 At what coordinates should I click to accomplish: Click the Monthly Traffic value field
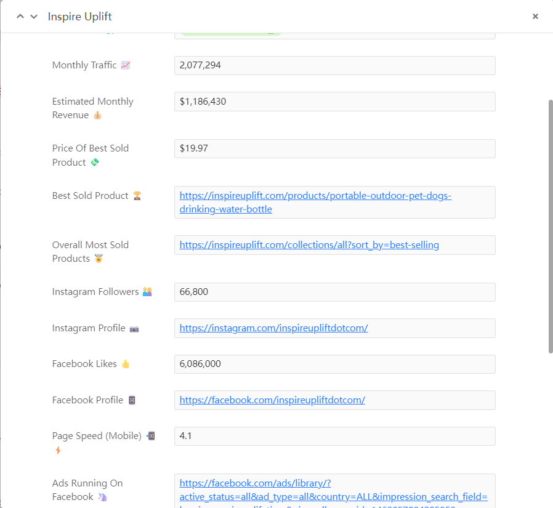334,66
